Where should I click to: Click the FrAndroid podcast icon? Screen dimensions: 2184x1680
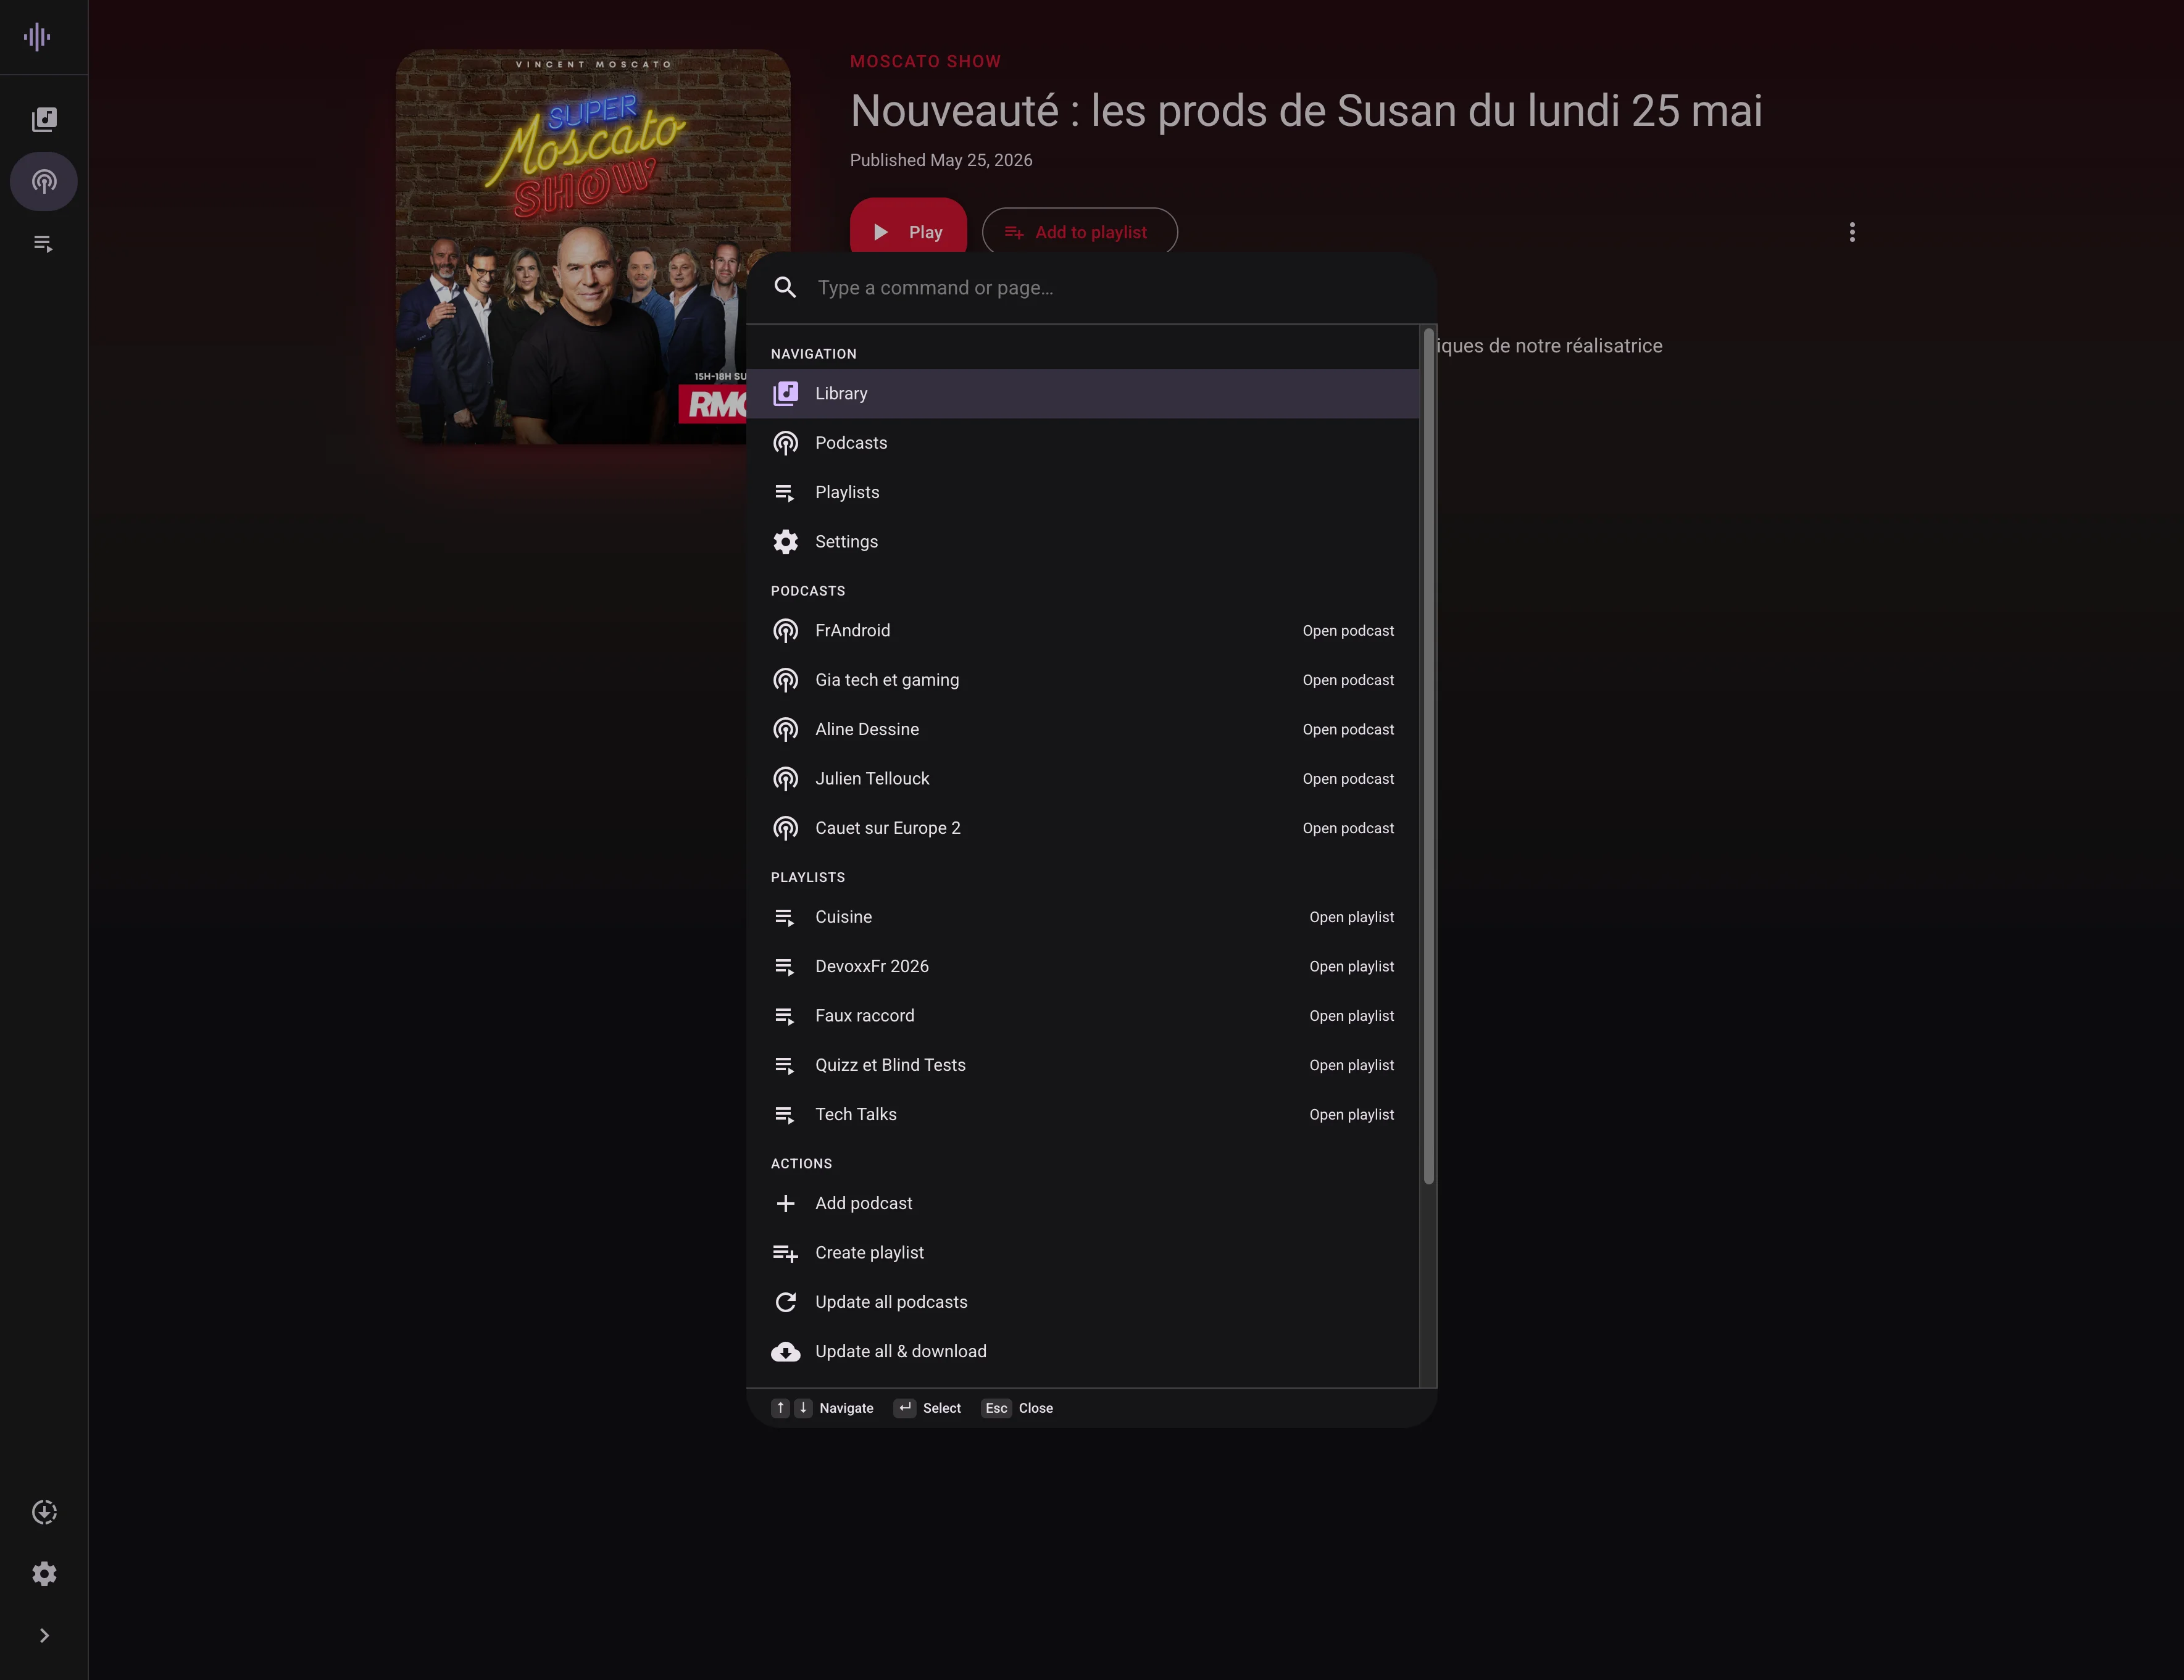786,631
